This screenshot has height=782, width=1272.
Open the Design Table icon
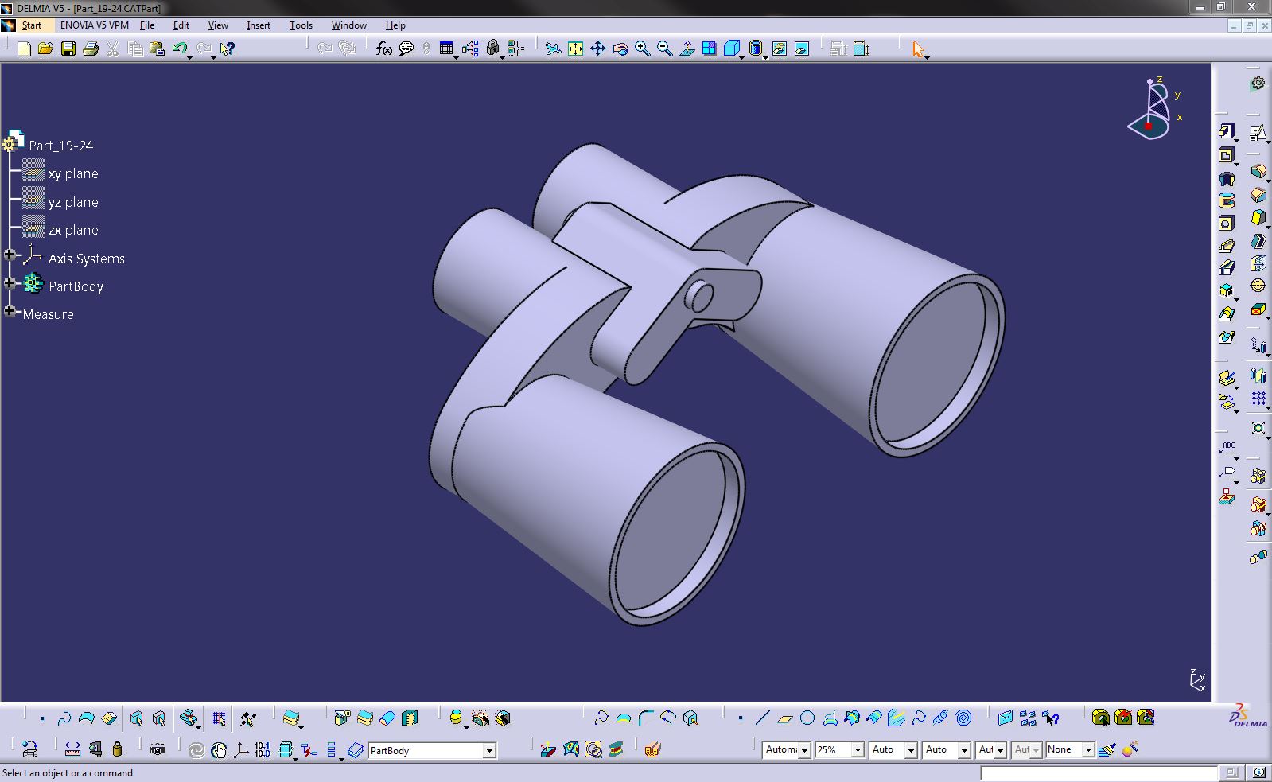[x=446, y=49]
